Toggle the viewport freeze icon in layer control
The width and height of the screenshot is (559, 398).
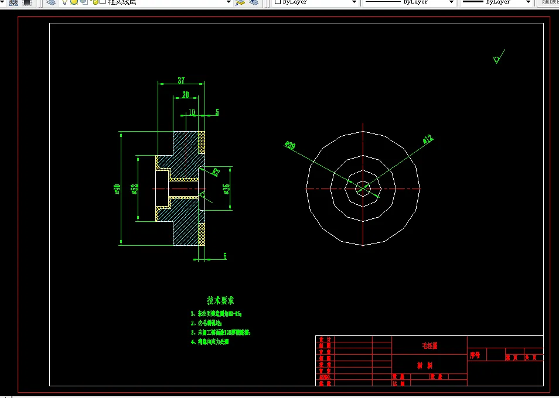(84, 2)
